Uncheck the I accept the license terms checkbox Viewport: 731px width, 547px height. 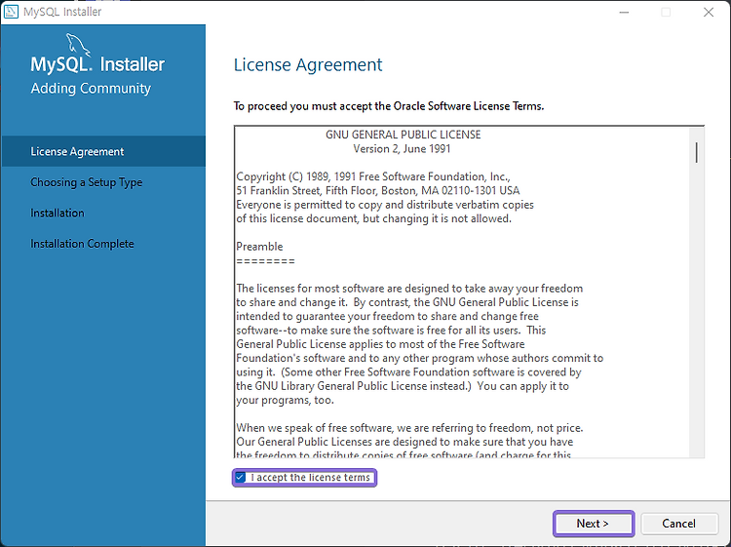pyautogui.click(x=240, y=477)
